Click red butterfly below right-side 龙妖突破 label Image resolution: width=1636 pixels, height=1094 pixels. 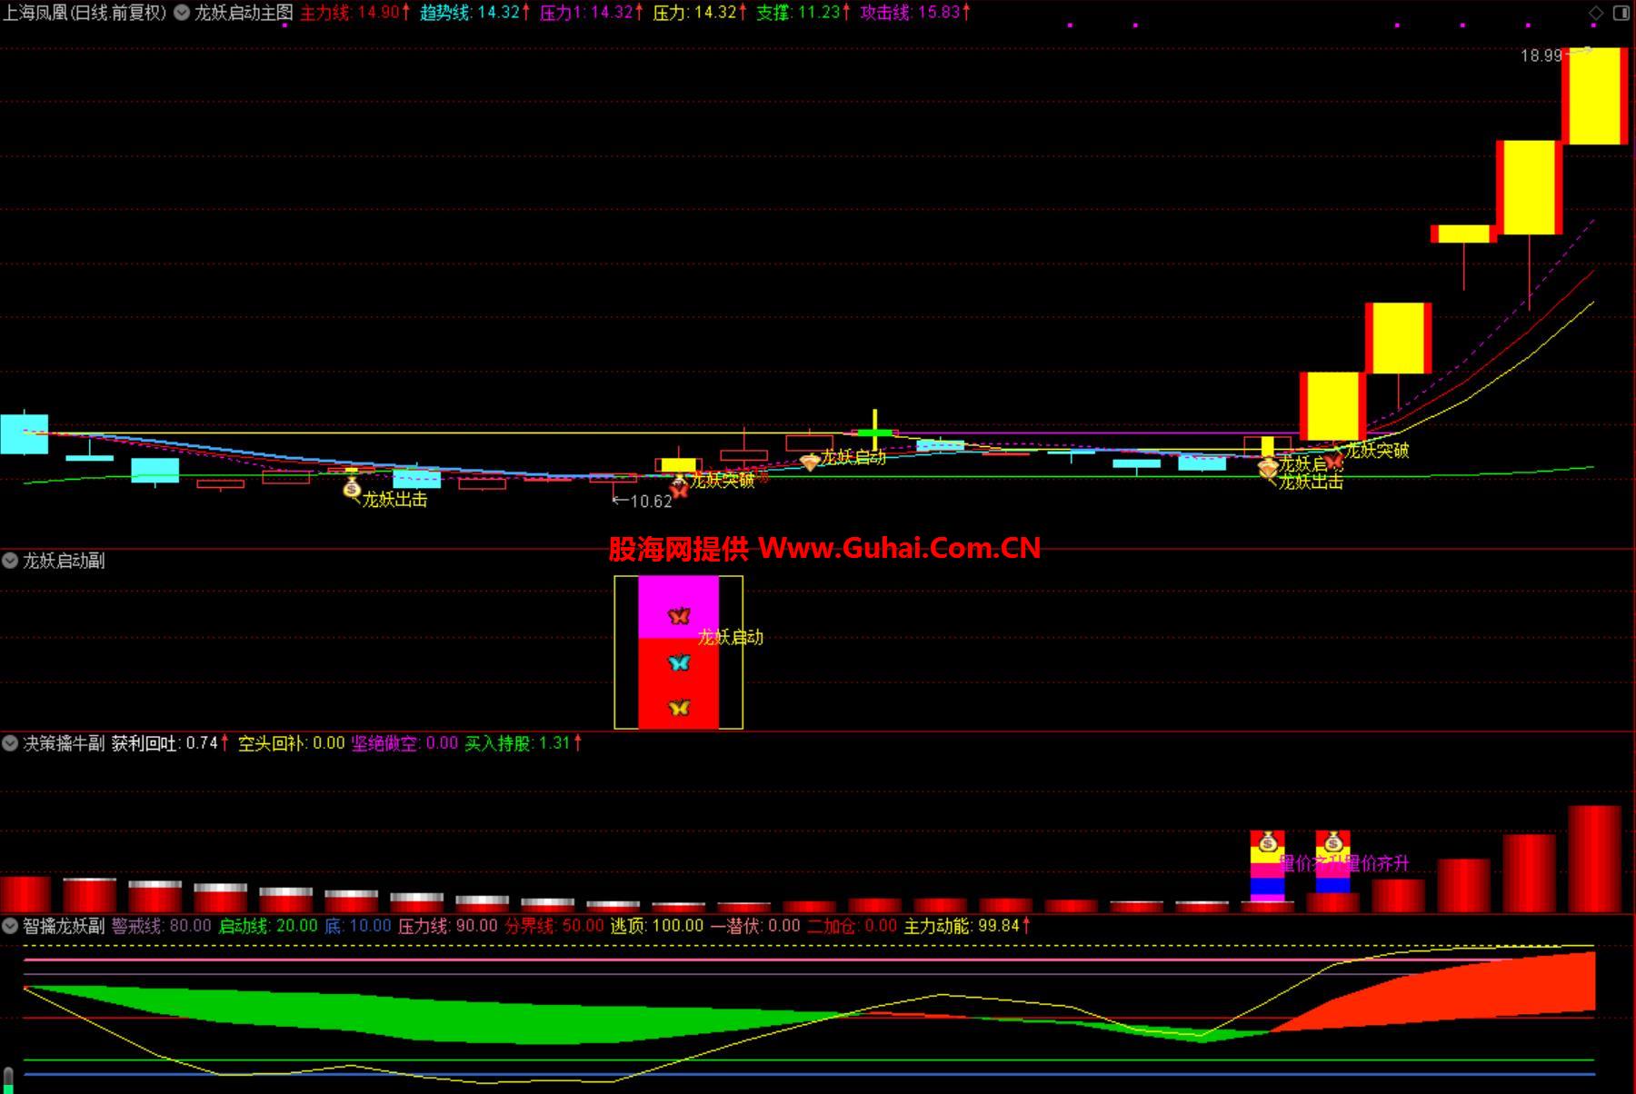pos(1333,462)
